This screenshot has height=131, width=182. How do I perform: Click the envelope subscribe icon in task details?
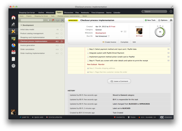point(125,31)
